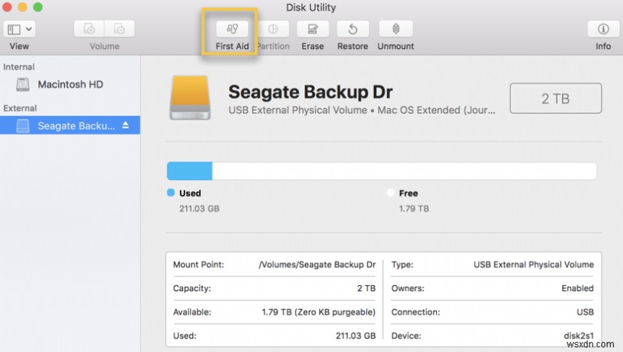Viewport: 623px width, 352px height.
Task: Click the Mount Point path value
Action: tap(317, 265)
